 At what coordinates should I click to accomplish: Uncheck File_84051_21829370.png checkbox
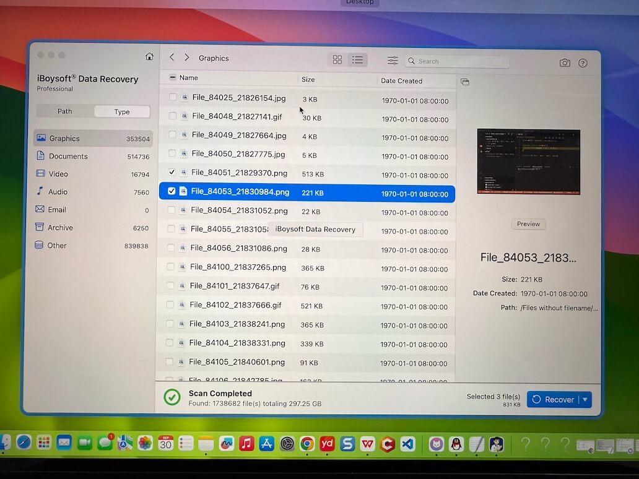[172, 172]
